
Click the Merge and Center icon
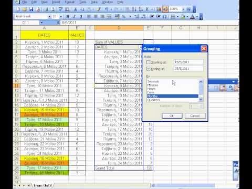click(x=109, y=17)
